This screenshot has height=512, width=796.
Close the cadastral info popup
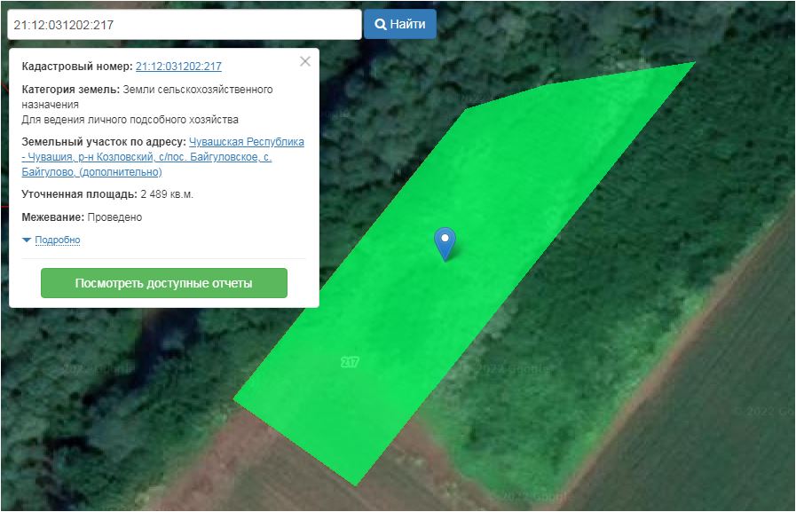pyautogui.click(x=305, y=61)
